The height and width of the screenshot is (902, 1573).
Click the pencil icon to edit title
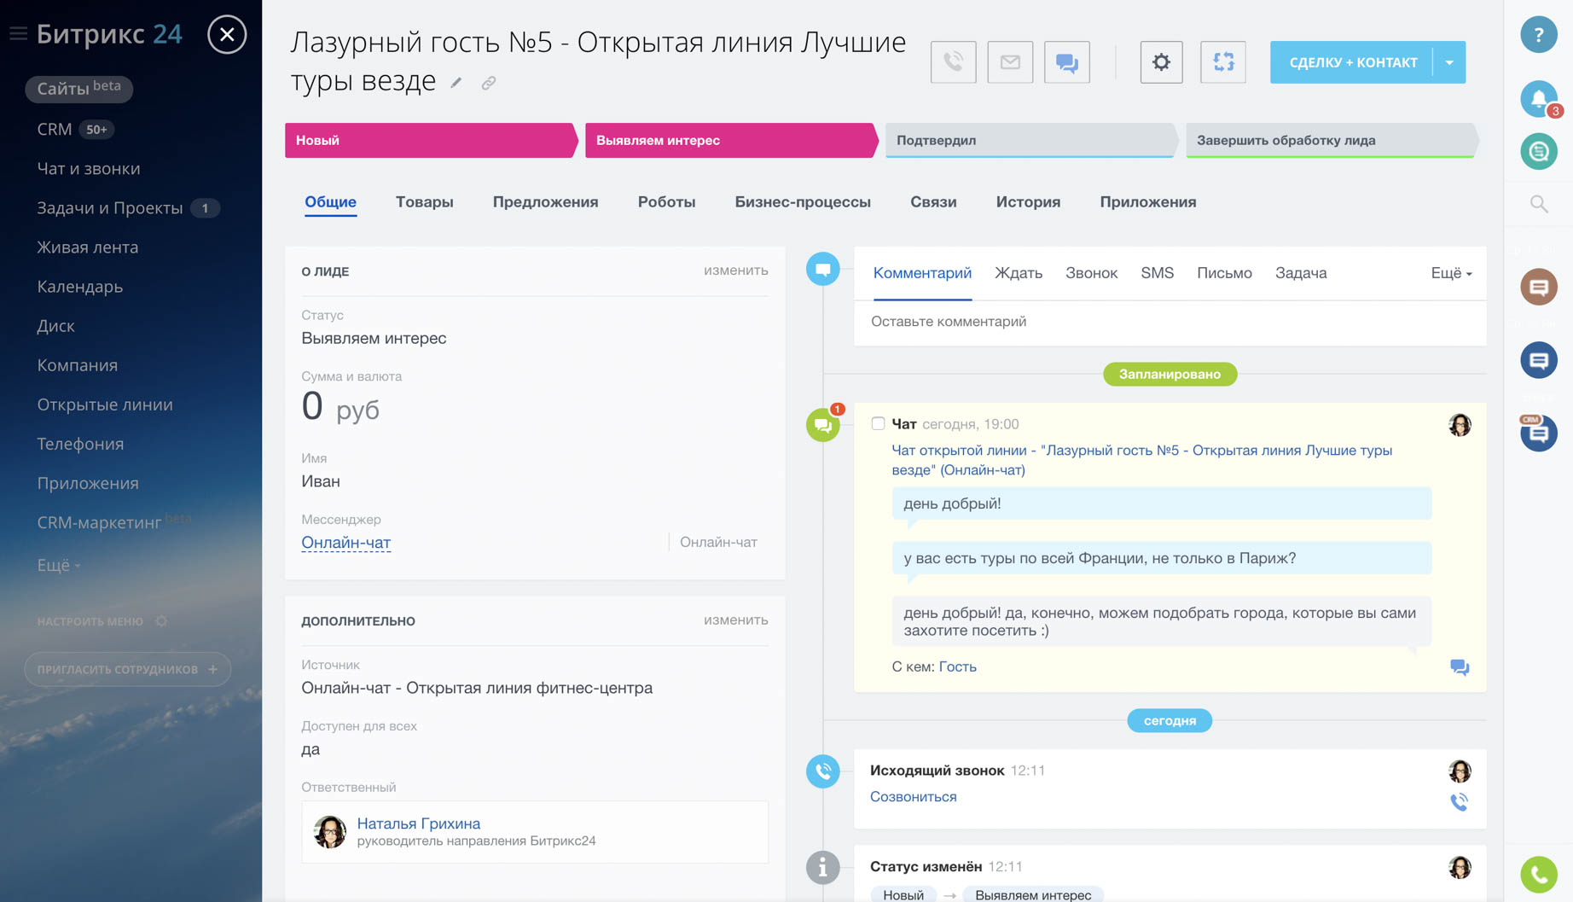coord(456,83)
